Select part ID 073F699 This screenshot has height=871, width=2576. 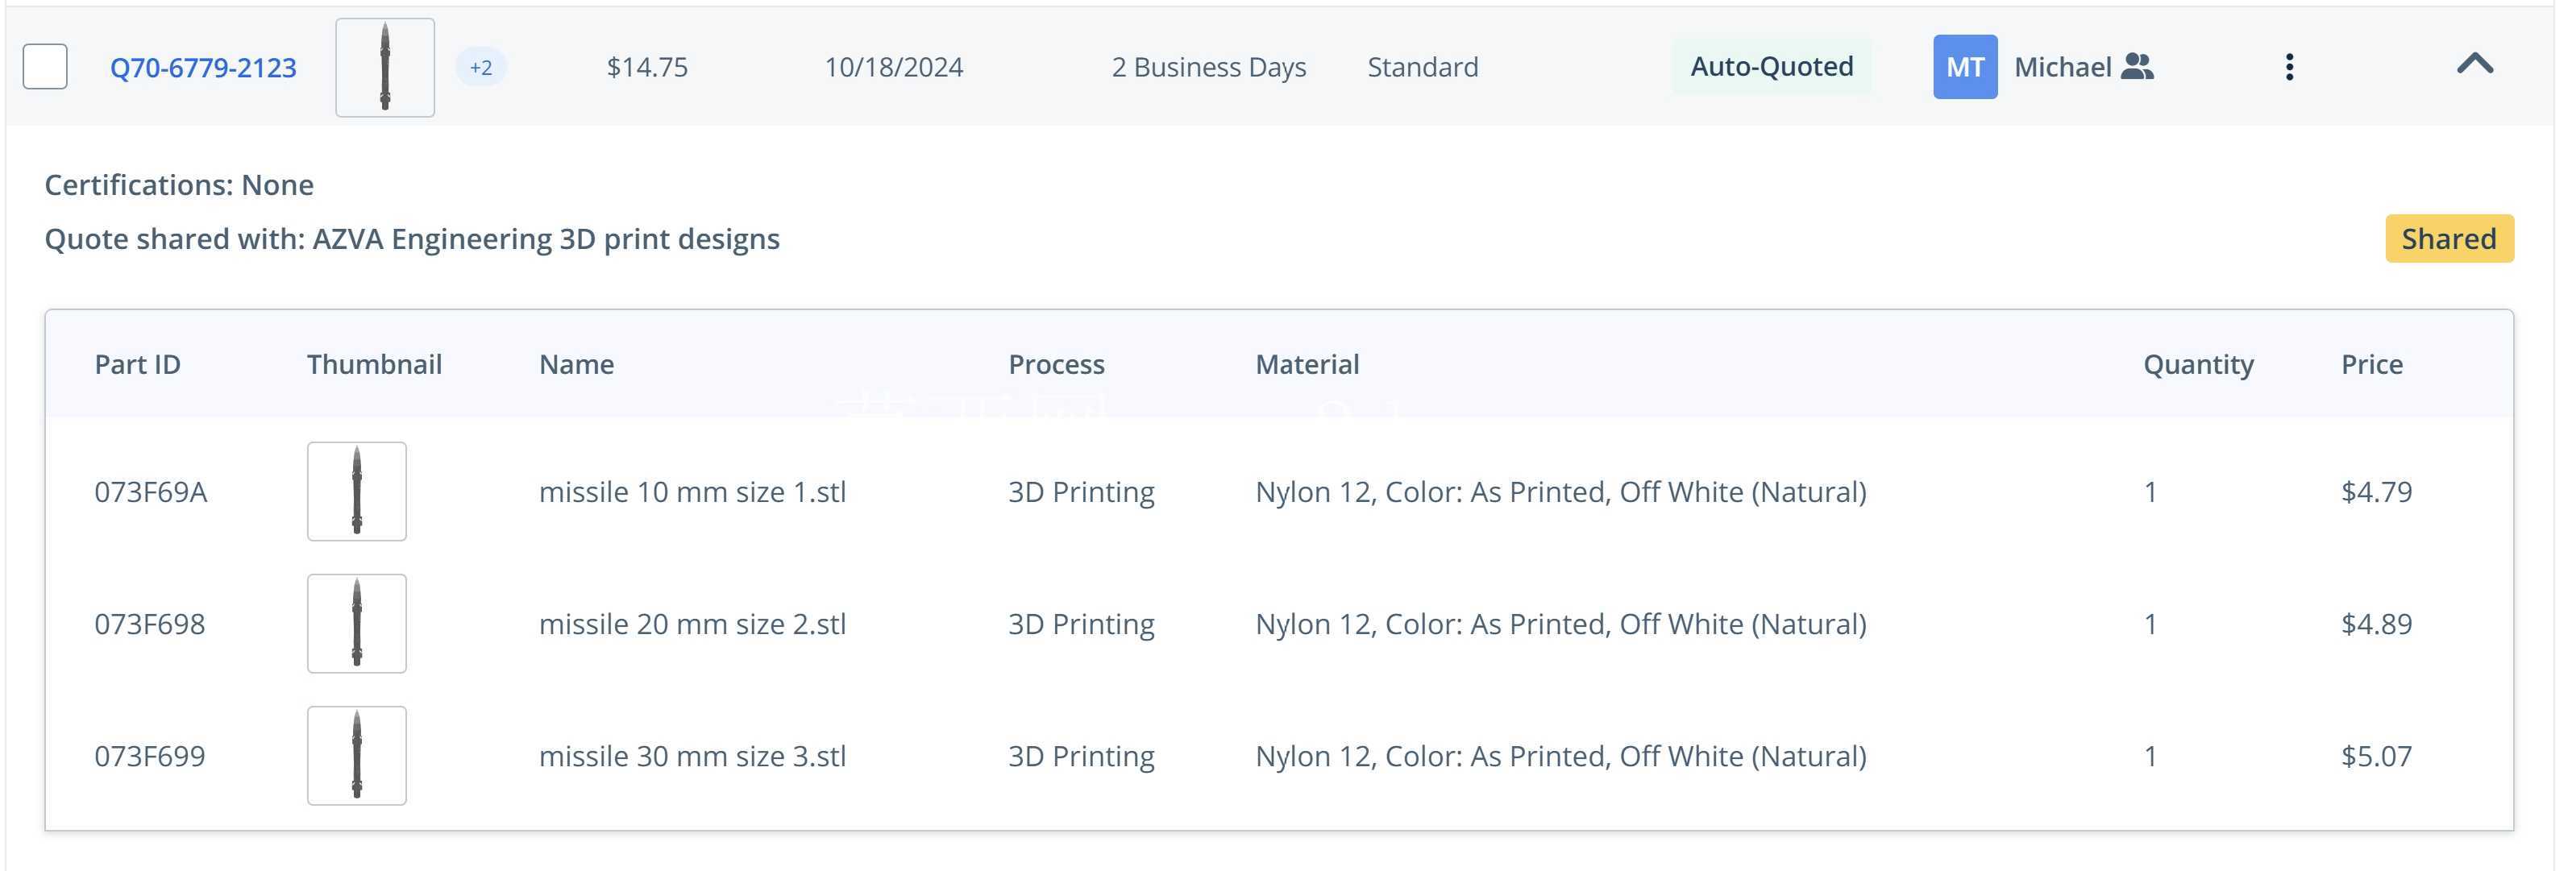tap(150, 756)
